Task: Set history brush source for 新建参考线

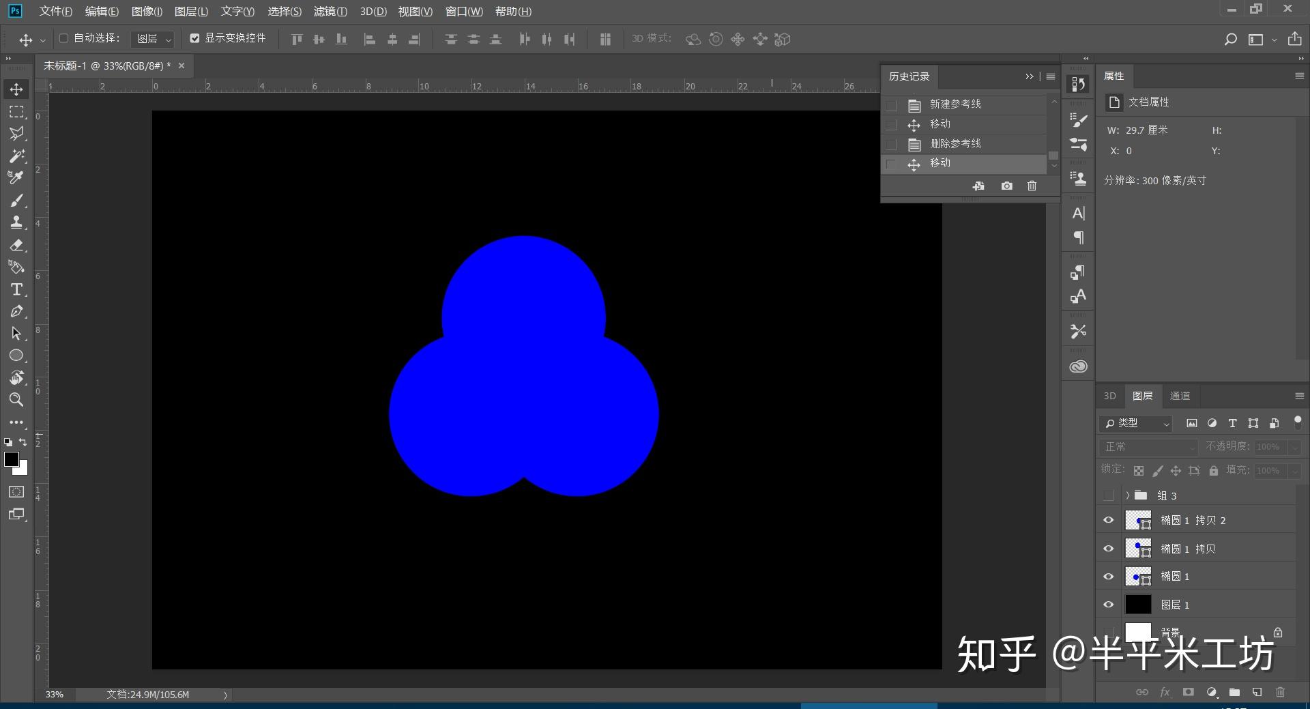Action: tap(891, 105)
